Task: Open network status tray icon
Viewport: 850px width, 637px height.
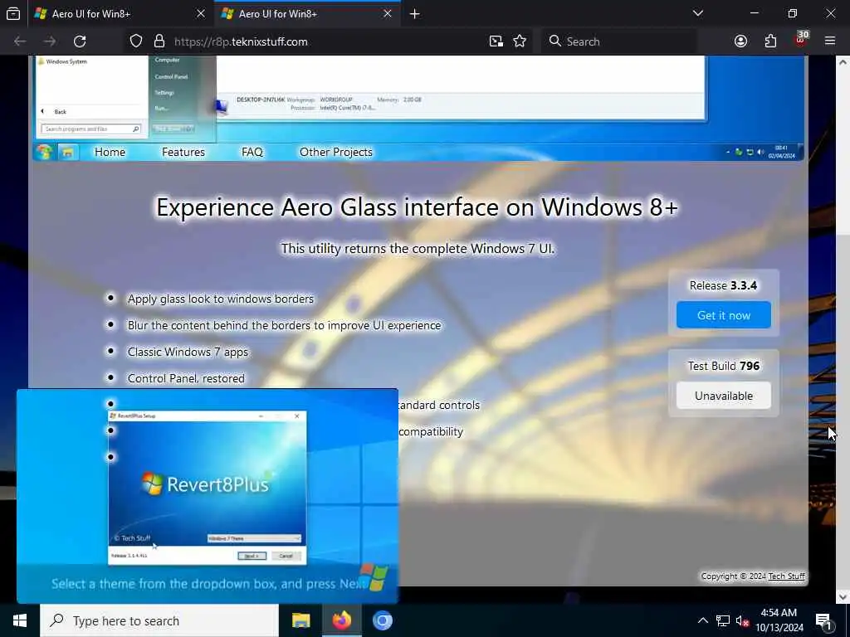Action: click(x=723, y=620)
